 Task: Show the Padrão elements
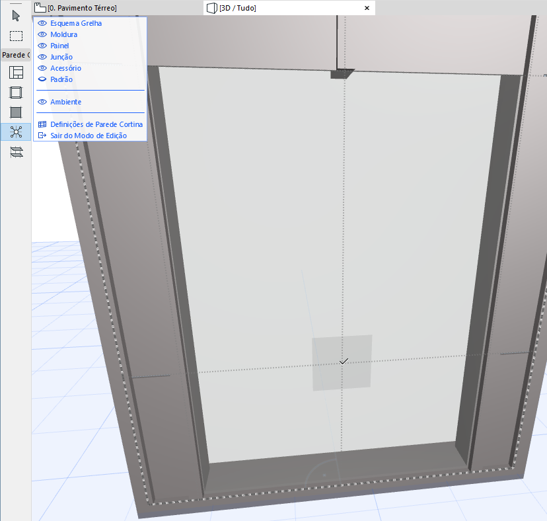tap(42, 79)
